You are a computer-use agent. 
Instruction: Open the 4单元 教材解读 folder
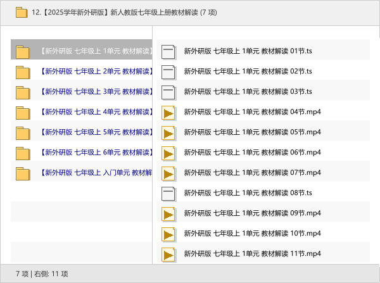click(95, 112)
